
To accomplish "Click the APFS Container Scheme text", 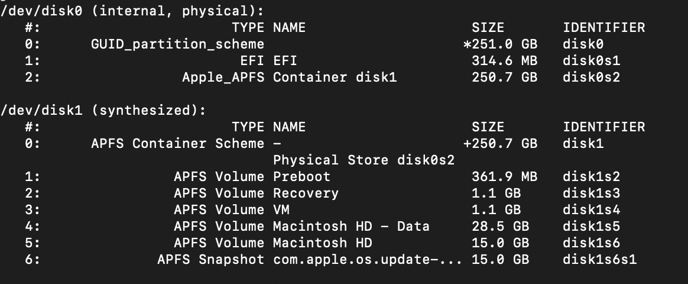I will (177, 143).
